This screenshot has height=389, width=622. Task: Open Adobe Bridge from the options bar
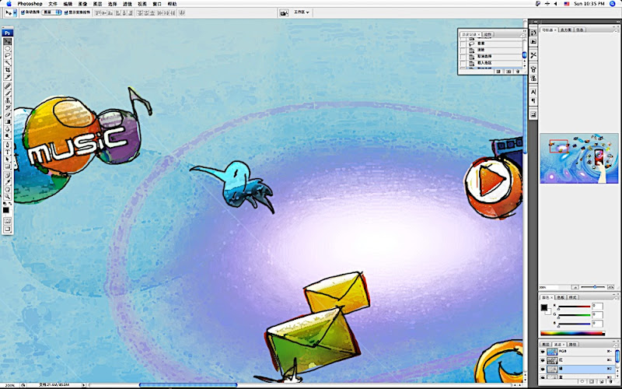tap(284, 12)
